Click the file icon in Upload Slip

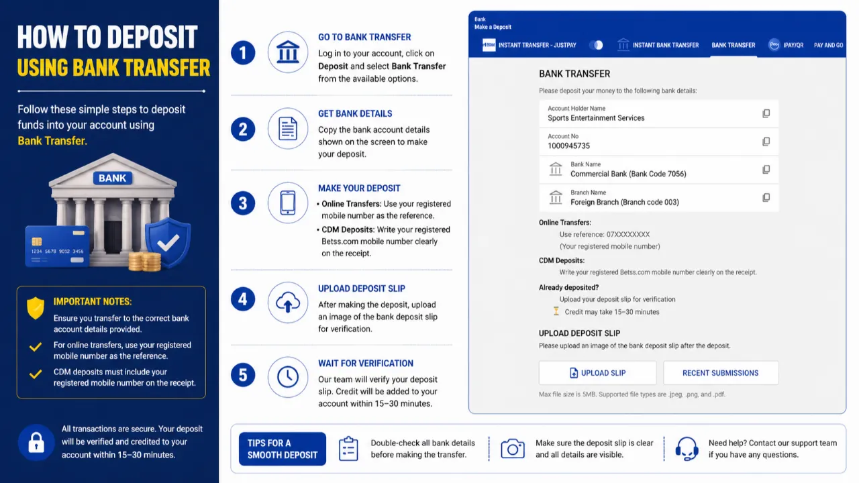(574, 373)
